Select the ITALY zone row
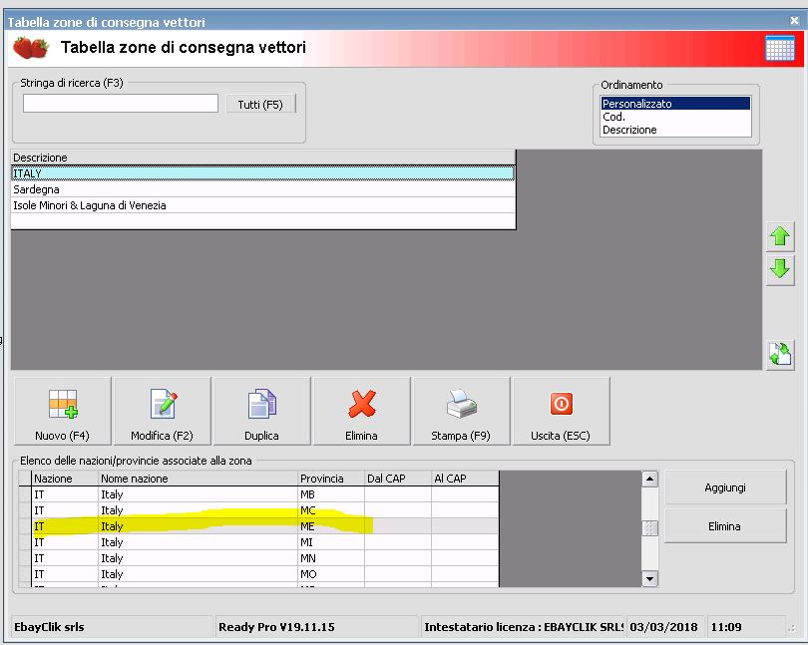808x645 pixels. click(262, 173)
